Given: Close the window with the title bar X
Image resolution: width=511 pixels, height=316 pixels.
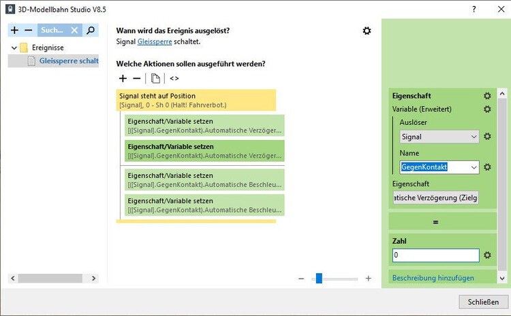Looking at the screenshot, I should pyautogui.click(x=501, y=9).
